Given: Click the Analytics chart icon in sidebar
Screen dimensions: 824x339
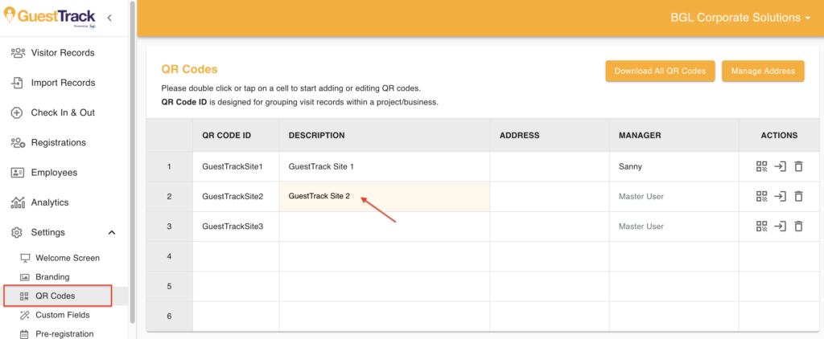Looking at the screenshot, I should point(17,202).
